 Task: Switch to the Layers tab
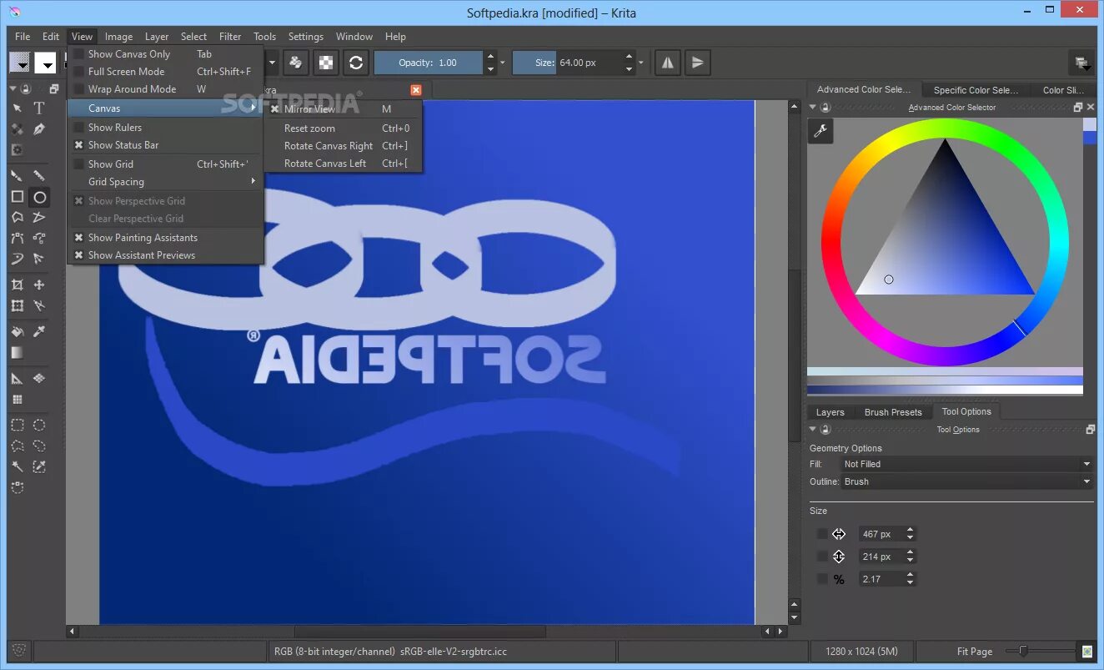coord(830,412)
